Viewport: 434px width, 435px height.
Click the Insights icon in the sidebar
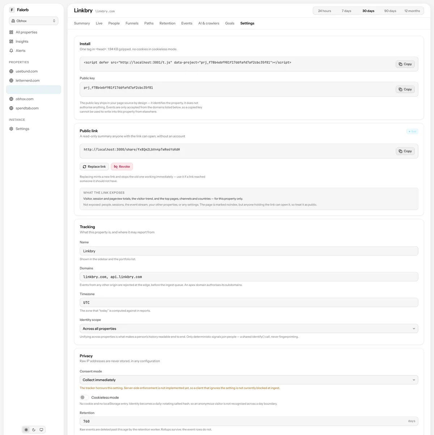tap(11, 42)
